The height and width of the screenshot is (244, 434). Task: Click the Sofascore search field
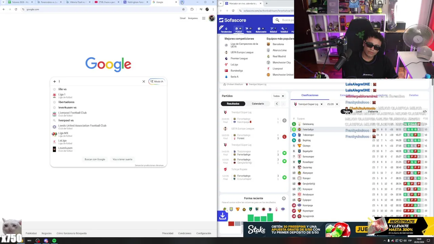(284, 20)
